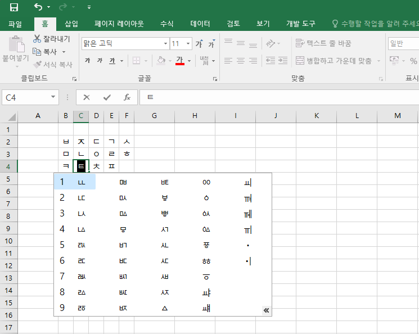Viewport: 419px width, 334px height.
Task: Click 병합하고 가운데 맞춤 button
Action: [x=334, y=61]
